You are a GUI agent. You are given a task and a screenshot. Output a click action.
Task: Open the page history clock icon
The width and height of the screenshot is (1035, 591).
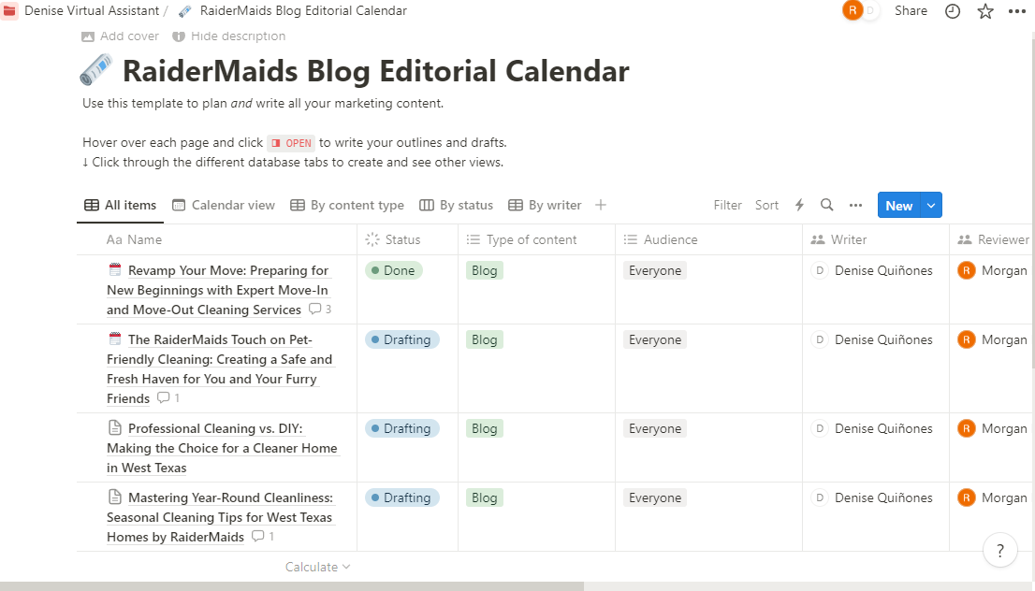pyautogui.click(x=953, y=11)
